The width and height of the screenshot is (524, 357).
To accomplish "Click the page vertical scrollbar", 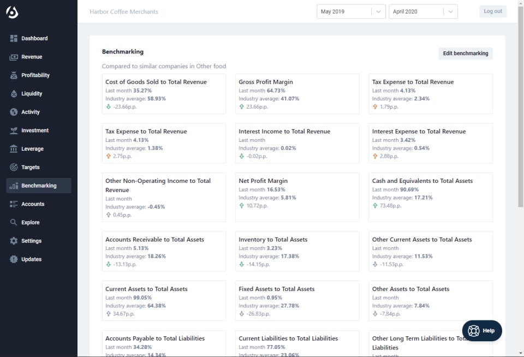I will 520,109.
